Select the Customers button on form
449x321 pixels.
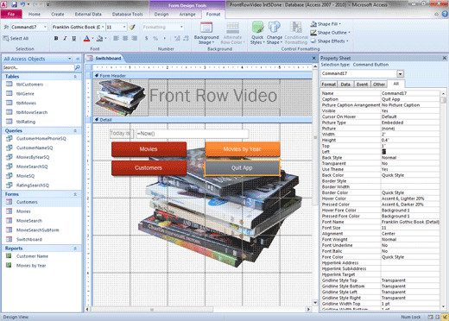(149, 167)
